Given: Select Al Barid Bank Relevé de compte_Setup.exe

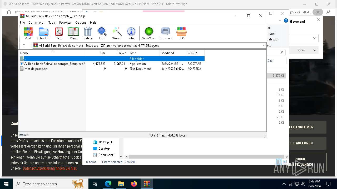Looking at the screenshot, I should pyautogui.click(x=112, y=64).
